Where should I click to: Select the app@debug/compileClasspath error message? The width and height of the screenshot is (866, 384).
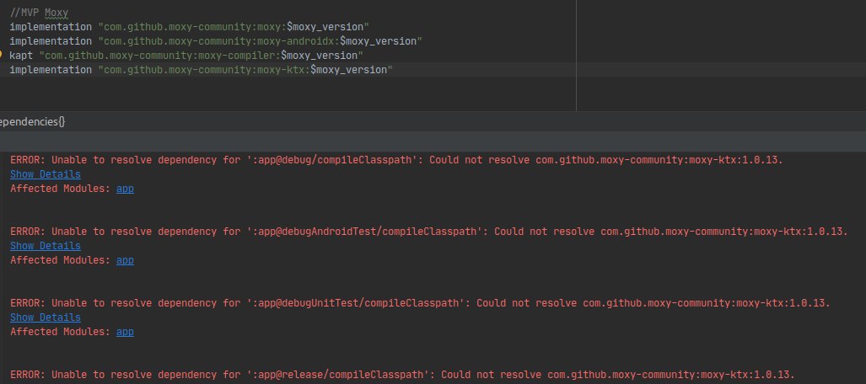click(x=396, y=160)
